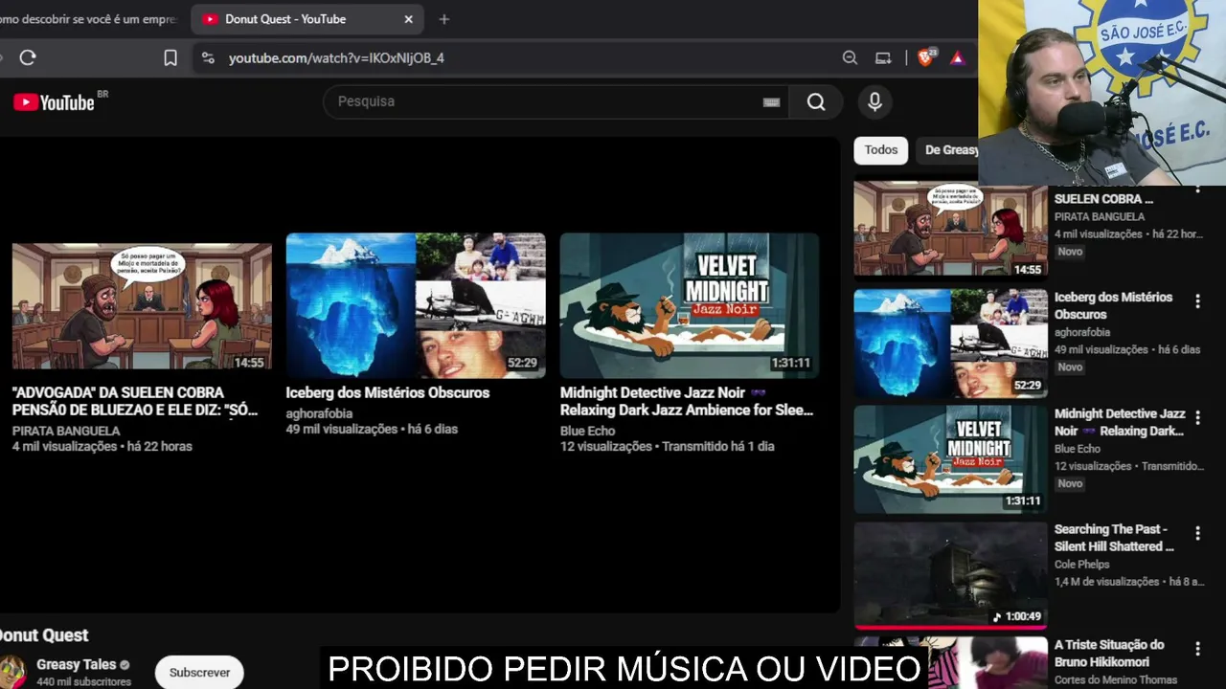The width and height of the screenshot is (1226, 689).
Task: Play sidebar iceberg thumbnail
Action: (950, 343)
